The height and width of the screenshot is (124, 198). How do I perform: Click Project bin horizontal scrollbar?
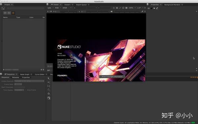point(12,70)
